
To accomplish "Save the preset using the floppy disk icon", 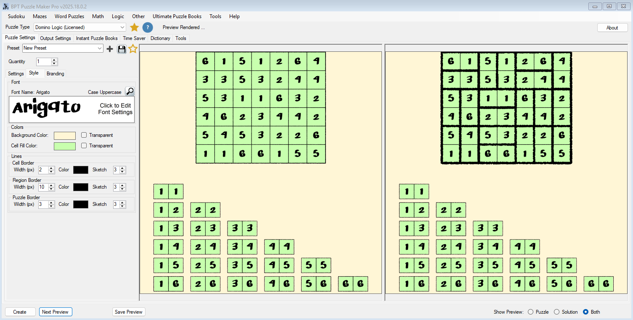I will click(x=122, y=48).
